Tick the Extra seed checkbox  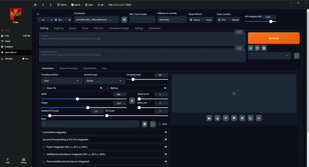(160, 124)
